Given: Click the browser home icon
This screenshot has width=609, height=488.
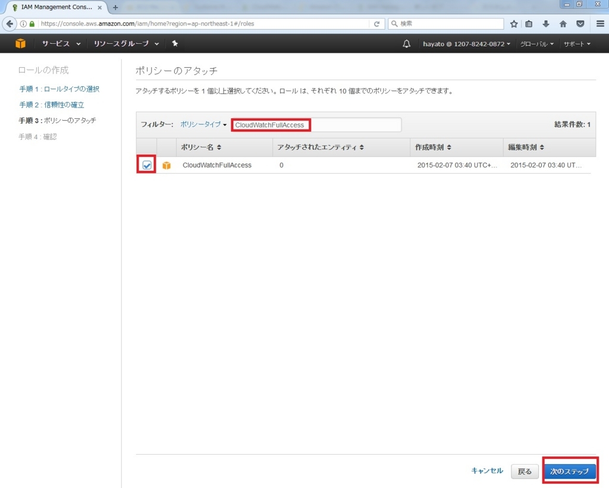Looking at the screenshot, I should (563, 24).
